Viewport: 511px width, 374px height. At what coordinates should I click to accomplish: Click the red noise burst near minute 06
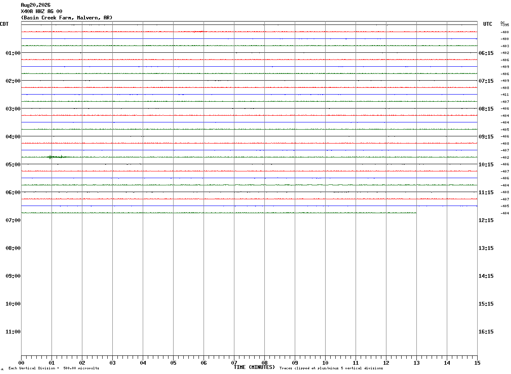[197, 32]
